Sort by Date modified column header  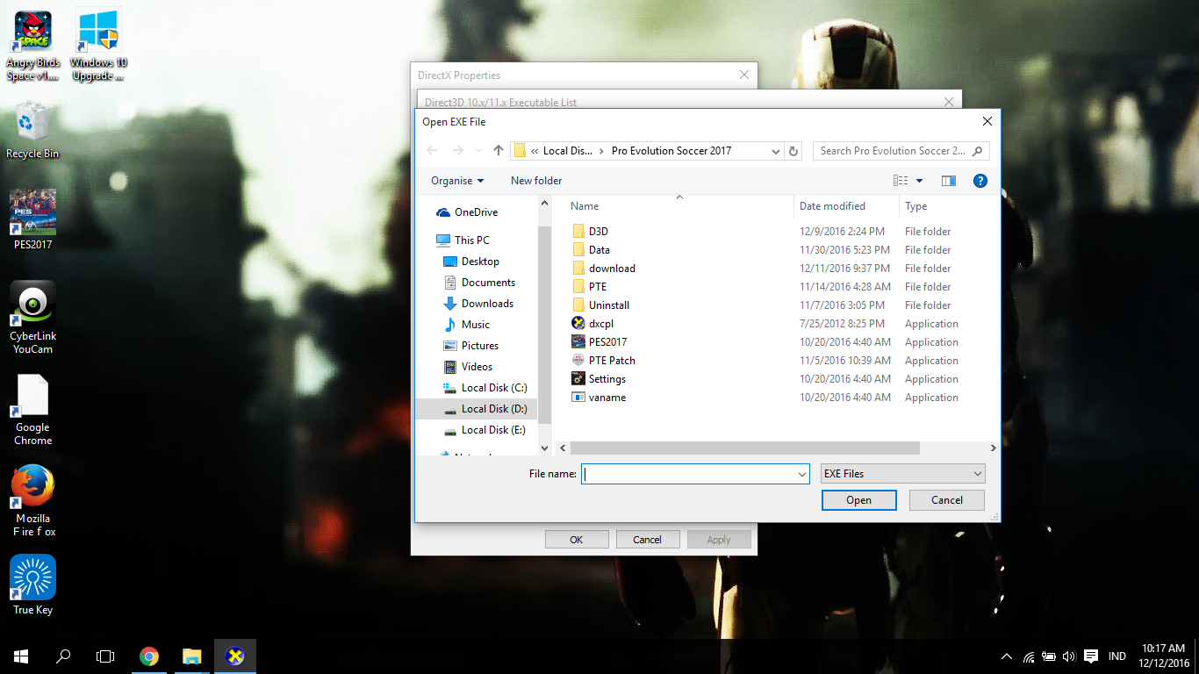click(x=832, y=206)
